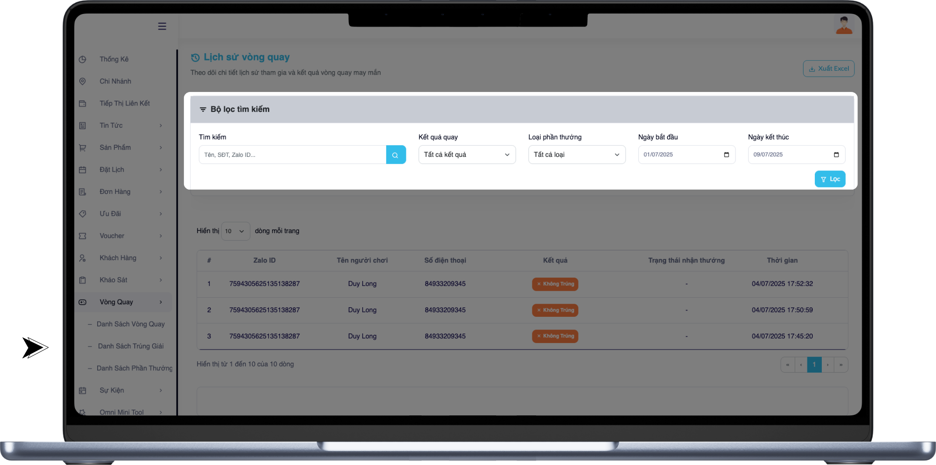Expand the Khách Hàng submenu
Screen dimensions: 936x465
[161, 258]
